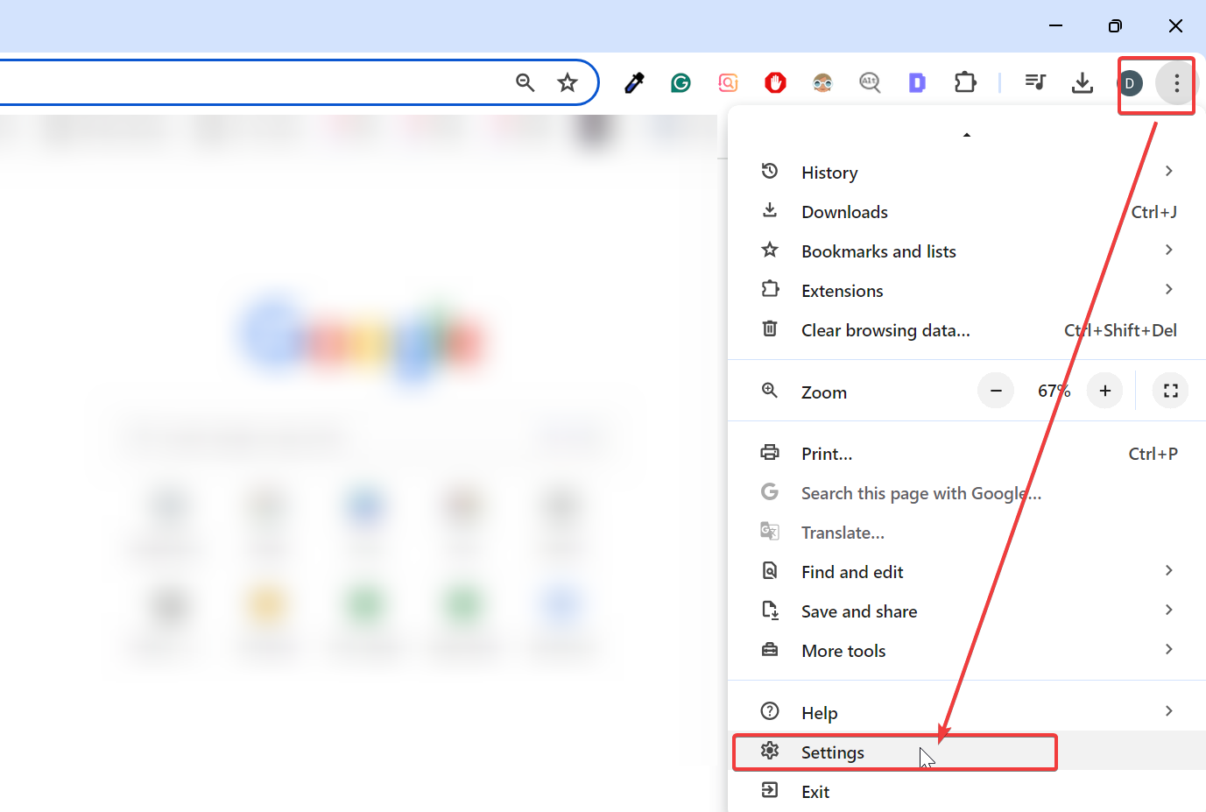The width and height of the screenshot is (1206, 812).
Task: Click the collapse caret at menu top
Action: (967, 134)
